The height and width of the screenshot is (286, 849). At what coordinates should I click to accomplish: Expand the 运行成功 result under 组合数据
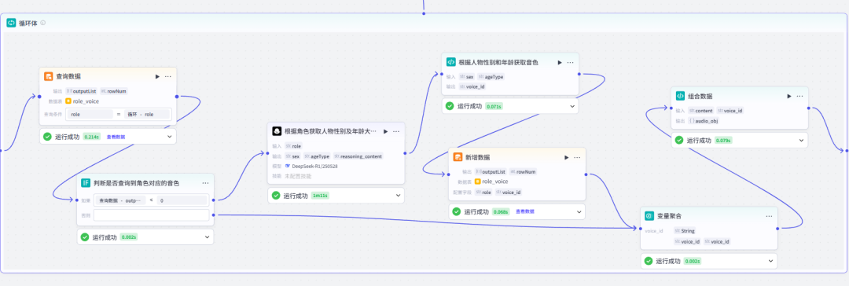[x=801, y=141]
